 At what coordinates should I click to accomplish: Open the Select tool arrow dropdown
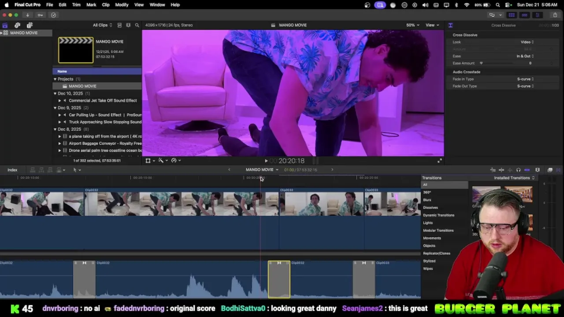[x=77, y=170]
